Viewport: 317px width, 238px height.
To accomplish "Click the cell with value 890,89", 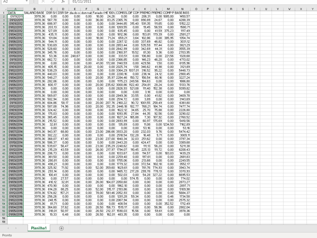I will pos(145,20).
